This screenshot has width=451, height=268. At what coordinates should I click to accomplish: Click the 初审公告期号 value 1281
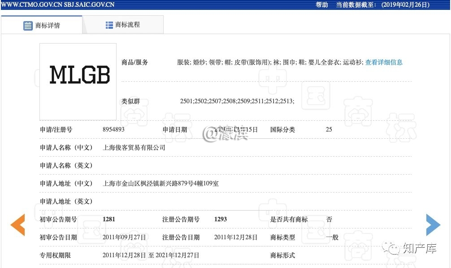coord(109,219)
